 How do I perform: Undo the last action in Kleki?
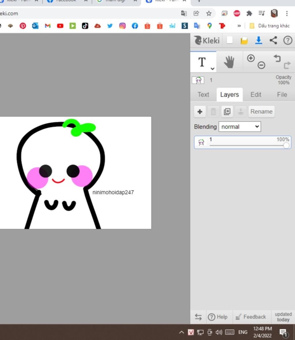click(277, 58)
